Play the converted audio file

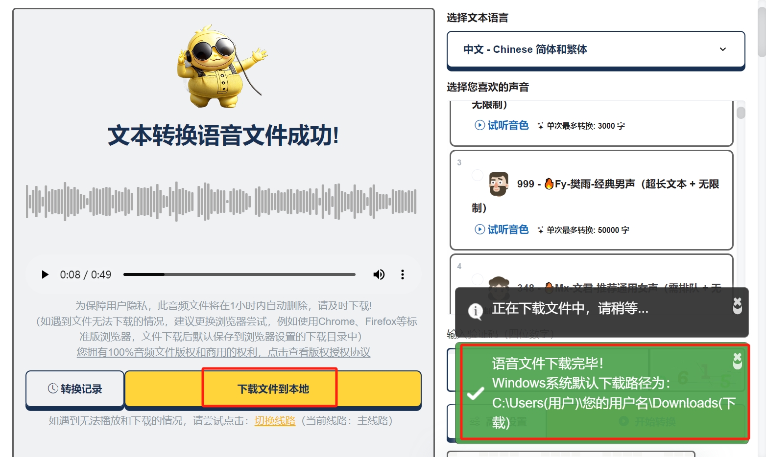pos(45,274)
